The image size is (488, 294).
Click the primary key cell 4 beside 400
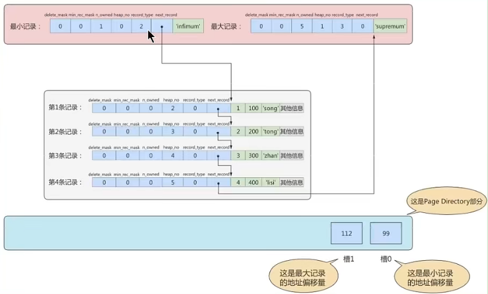click(x=238, y=182)
